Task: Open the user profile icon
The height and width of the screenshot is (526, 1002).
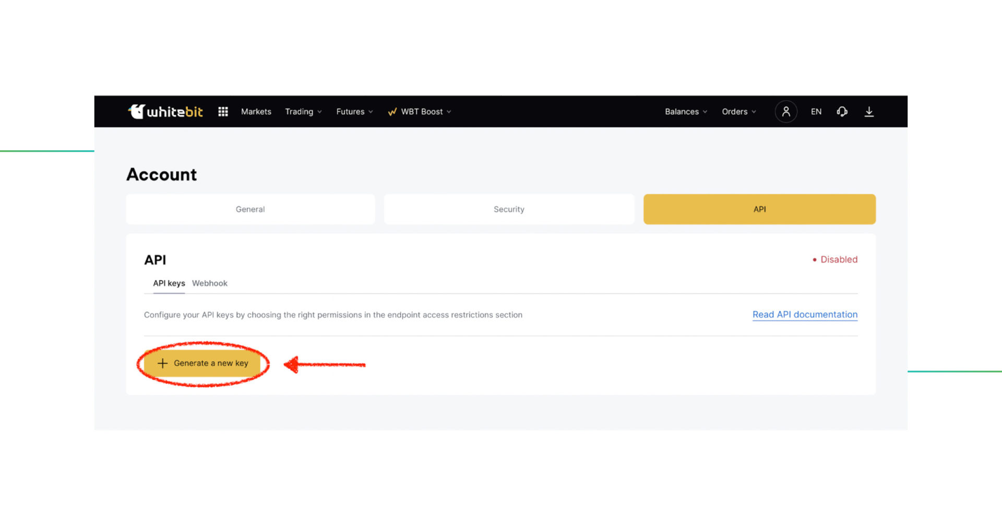Action: pos(785,112)
